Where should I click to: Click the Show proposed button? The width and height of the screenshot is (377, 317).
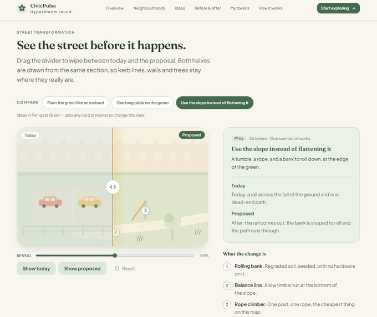[82, 268]
